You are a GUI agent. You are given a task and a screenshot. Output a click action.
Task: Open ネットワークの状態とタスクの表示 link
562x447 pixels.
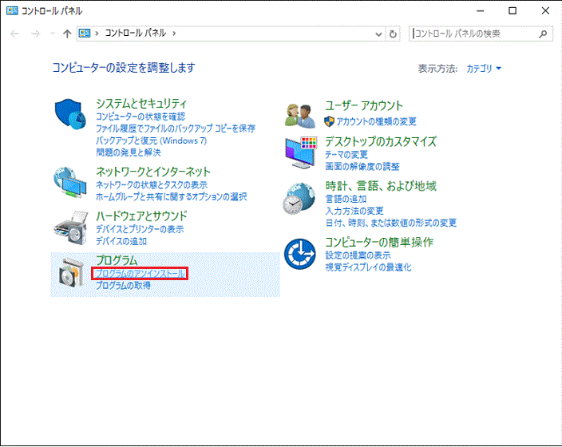[152, 184]
